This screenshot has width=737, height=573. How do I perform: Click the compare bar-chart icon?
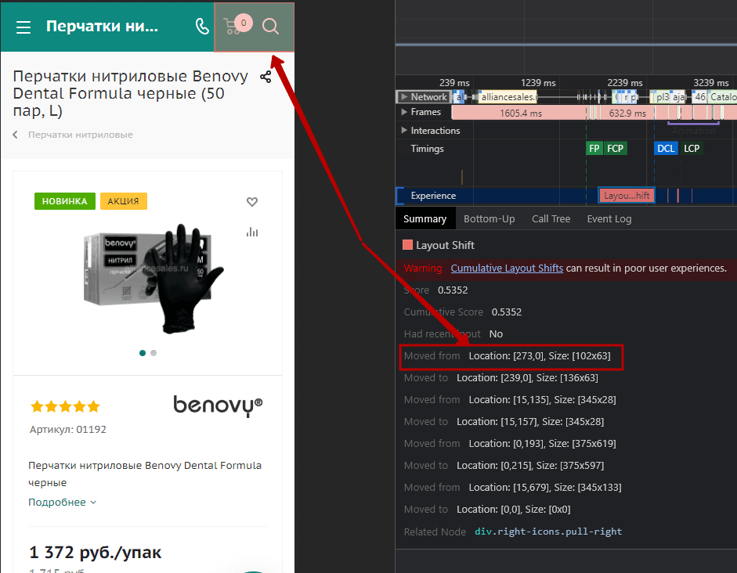252,232
